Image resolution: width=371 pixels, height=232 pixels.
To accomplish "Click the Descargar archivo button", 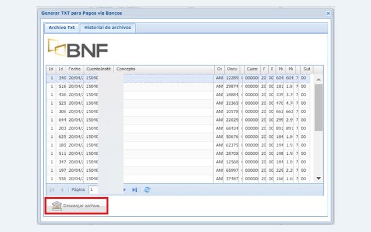I will coord(76,206).
